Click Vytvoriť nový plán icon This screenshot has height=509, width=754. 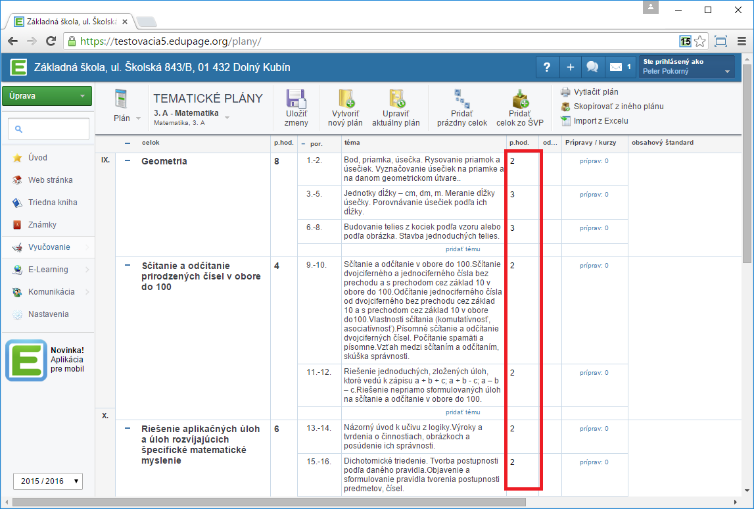pyautogui.click(x=346, y=99)
